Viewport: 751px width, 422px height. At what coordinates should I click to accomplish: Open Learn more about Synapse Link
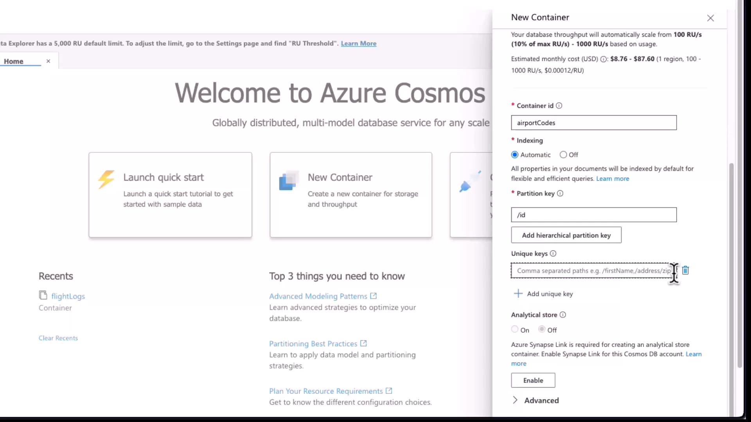693,354
